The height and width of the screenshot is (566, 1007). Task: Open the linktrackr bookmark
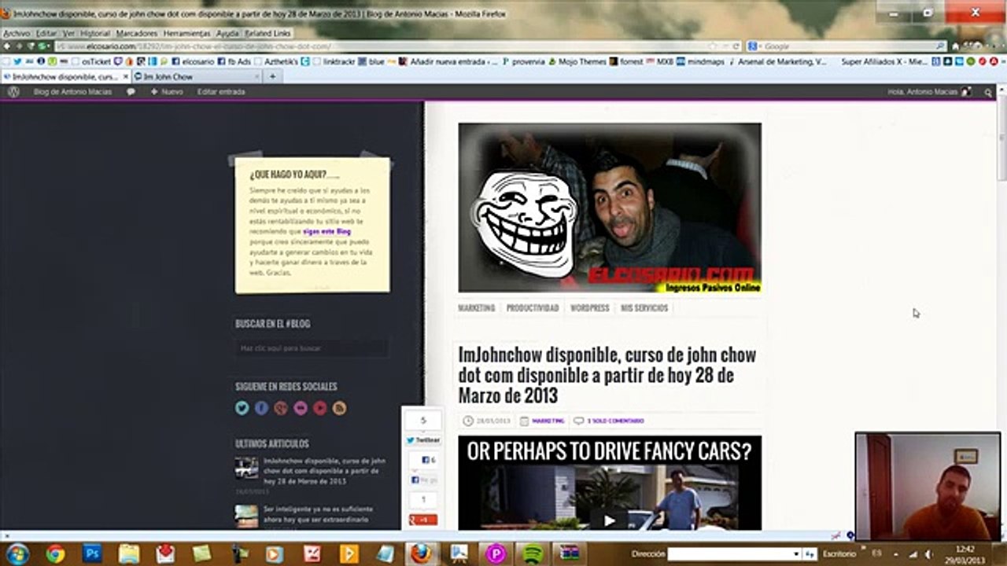(x=334, y=61)
